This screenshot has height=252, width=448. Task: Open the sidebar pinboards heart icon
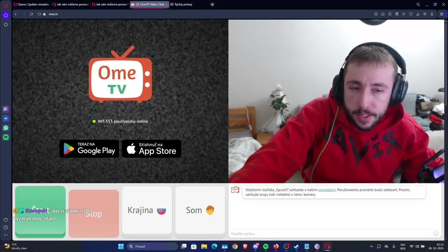click(x=6, y=220)
